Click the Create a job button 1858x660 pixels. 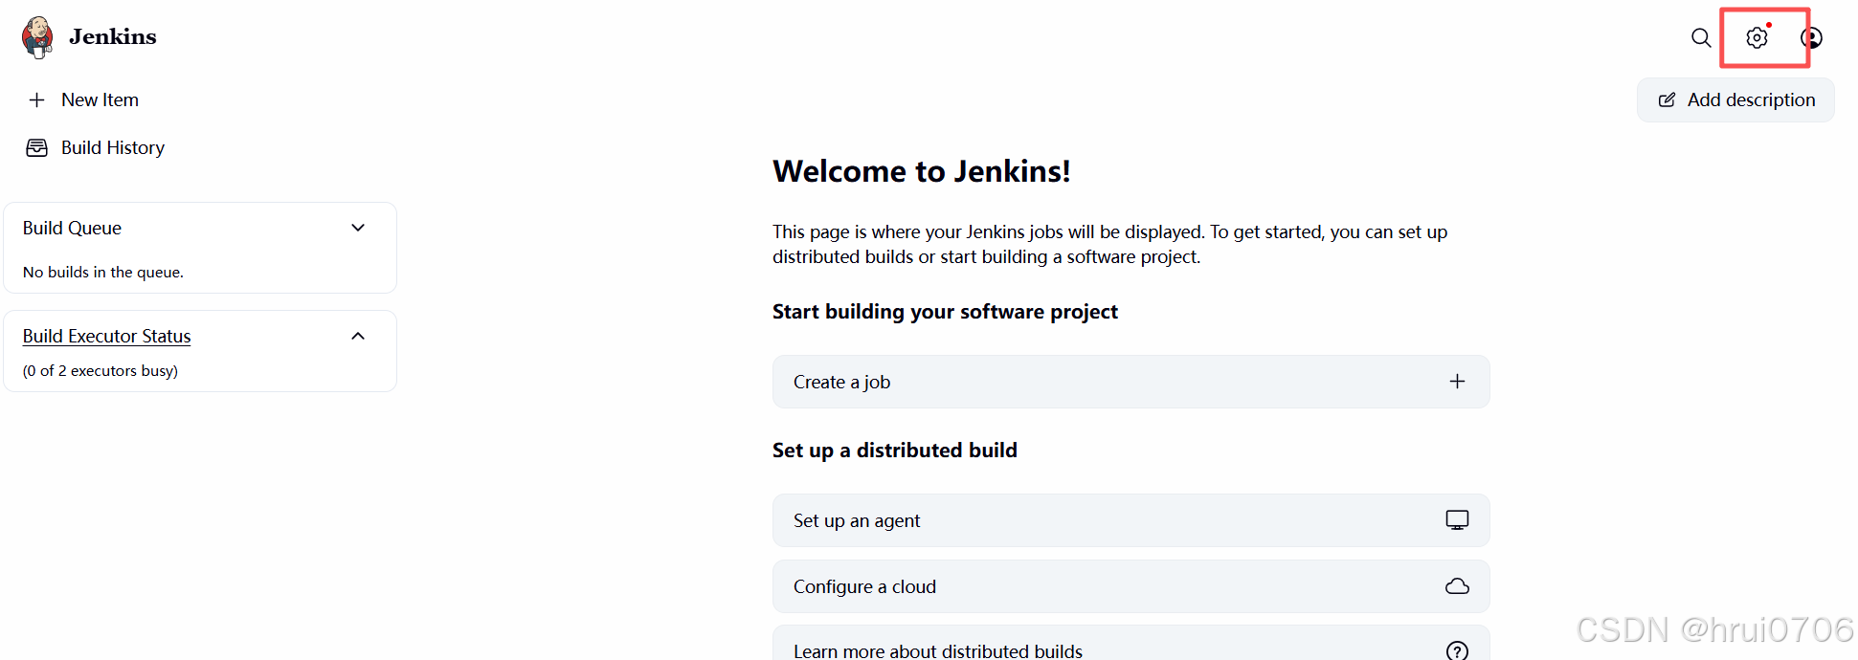(x=1130, y=382)
